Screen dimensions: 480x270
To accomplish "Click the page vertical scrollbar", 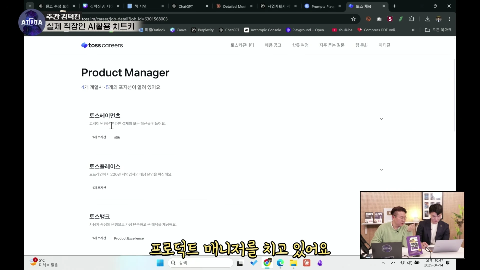I will 454,95.
